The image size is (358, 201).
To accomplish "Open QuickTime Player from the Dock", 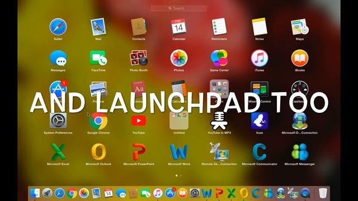I will pyautogui.click(x=305, y=193).
